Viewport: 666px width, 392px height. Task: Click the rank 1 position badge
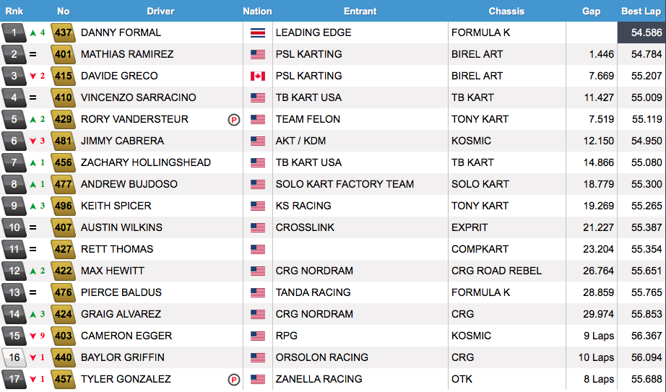pos(14,32)
